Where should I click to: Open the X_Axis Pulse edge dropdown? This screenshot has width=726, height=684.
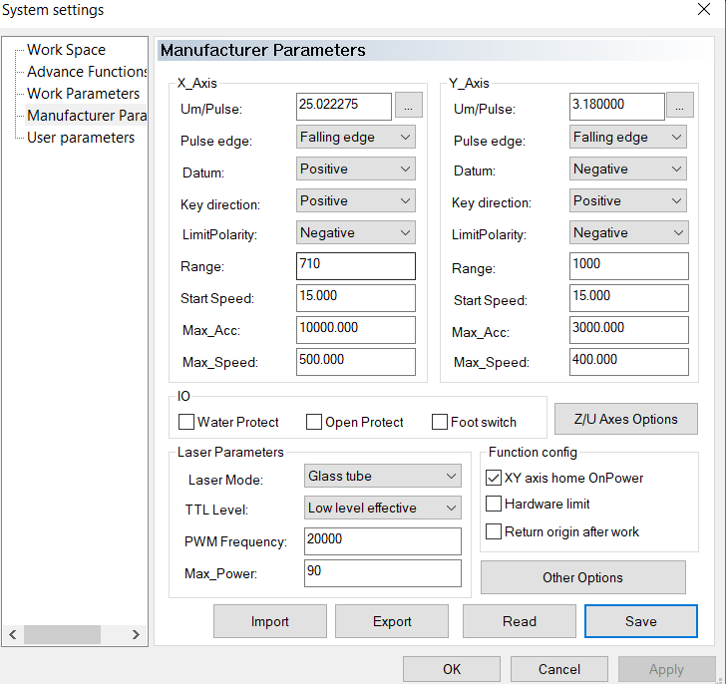point(356,138)
